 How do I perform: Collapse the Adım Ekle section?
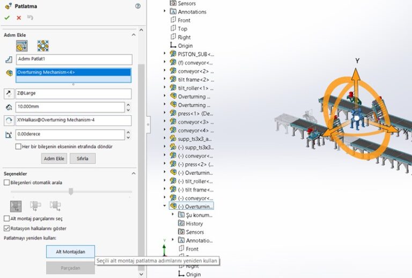pyautogui.click(x=134, y=35)
